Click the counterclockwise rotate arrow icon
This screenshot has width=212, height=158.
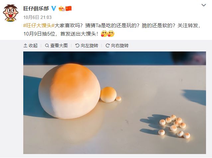[x=77, y=46]
